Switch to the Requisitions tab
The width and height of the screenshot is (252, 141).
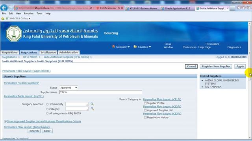(x=9, y=52)
